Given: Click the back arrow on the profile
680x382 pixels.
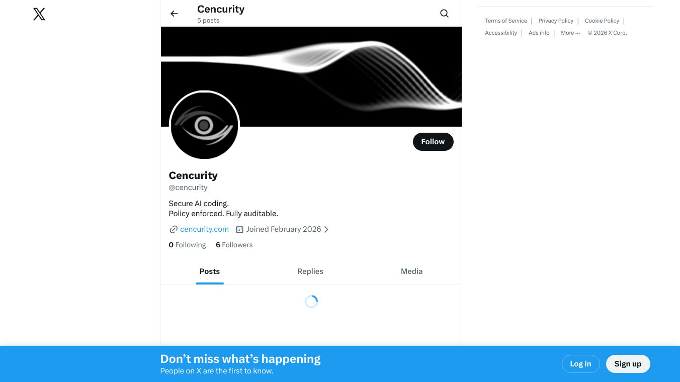Looking at the screenshot, I should tap(174, 14).
